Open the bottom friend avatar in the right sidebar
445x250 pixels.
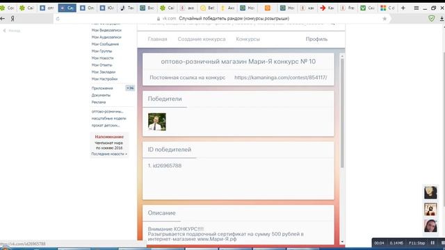tap(430, 226)
